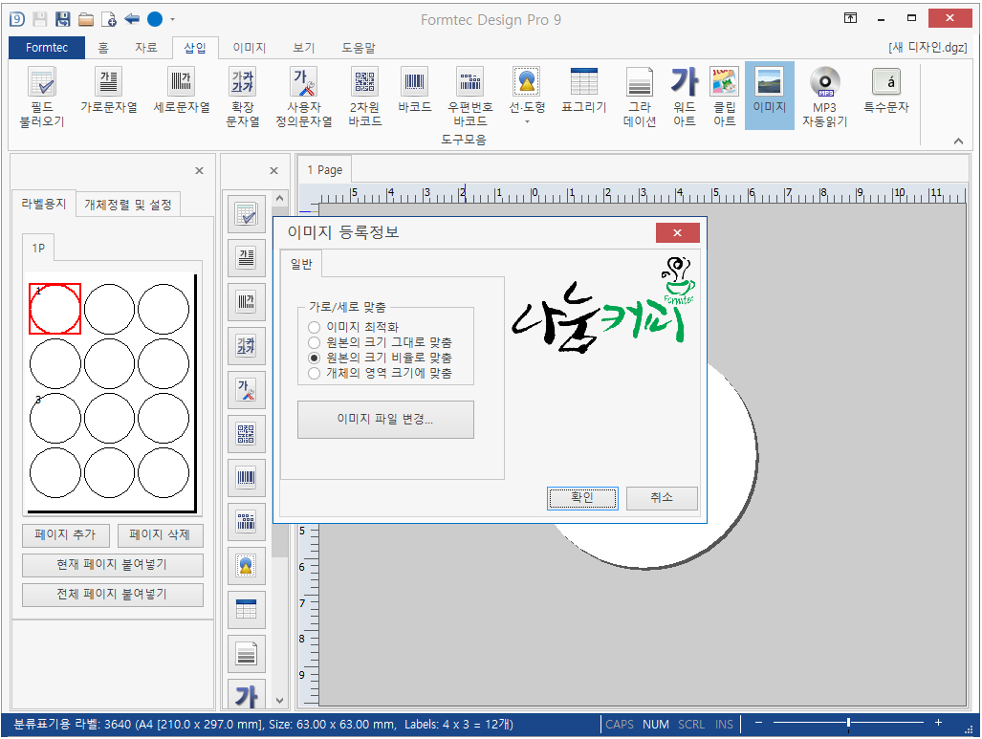Insert 특수문자 from the ribbon
The width and height of the screenshot is (982, 739).
click(x=886, y=90)
